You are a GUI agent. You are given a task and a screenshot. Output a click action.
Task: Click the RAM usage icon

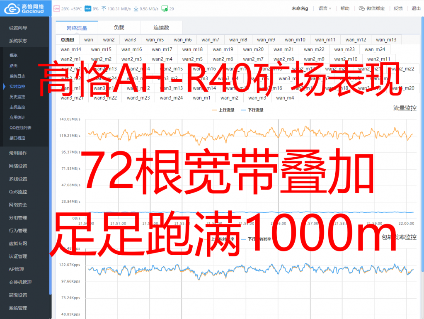click(x=88, y=9)
